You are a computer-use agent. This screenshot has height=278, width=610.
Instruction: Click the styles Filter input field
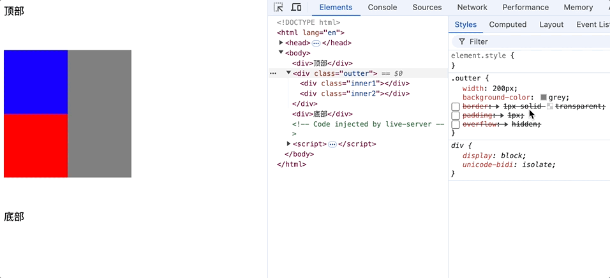[x=531, y=41]
